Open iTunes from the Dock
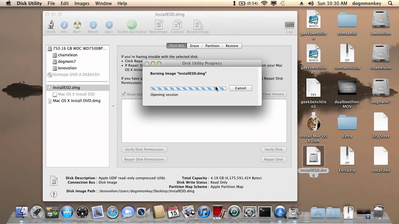The image size is (399, 224). 204,212
